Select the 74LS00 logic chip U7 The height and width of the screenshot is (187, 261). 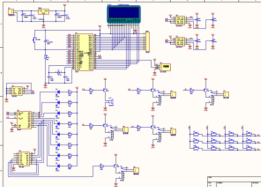(24, 159)
